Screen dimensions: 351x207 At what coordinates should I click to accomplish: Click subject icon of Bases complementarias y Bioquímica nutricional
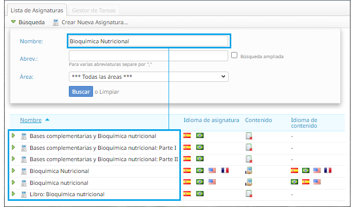tap(24, 136)
